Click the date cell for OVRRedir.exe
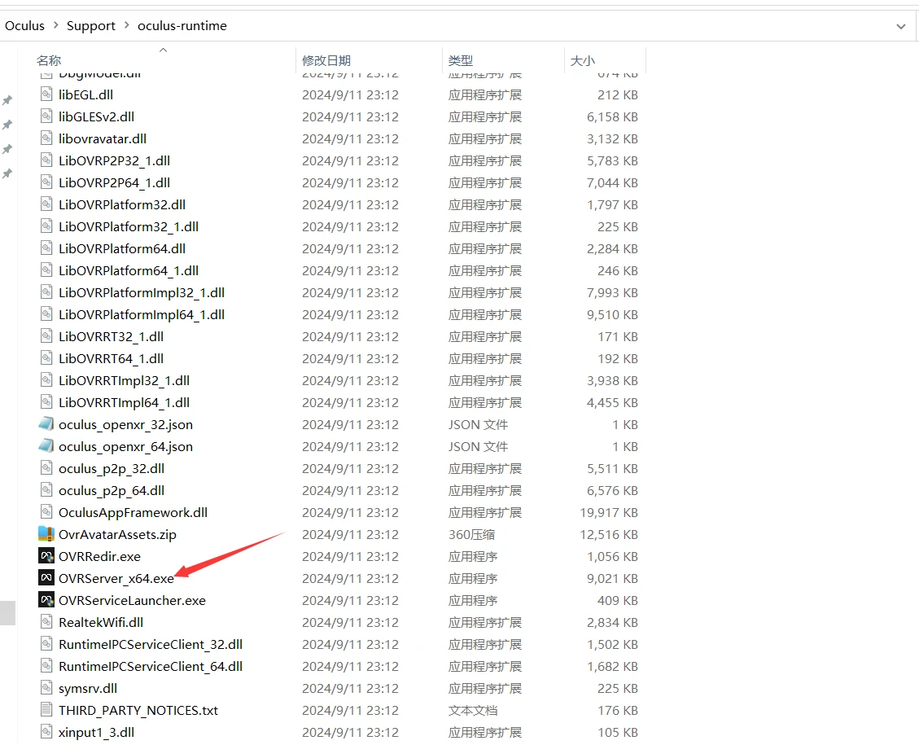 pos(350,556)
